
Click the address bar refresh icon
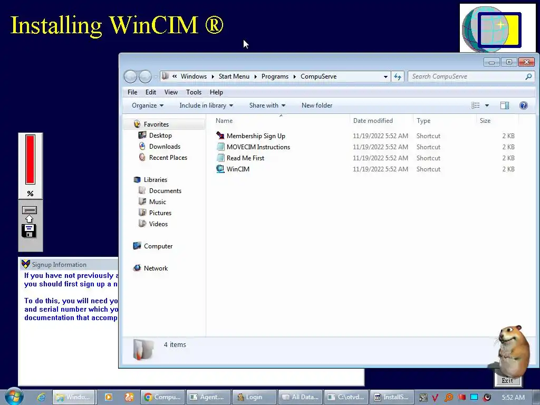click(x=398, y=76)
